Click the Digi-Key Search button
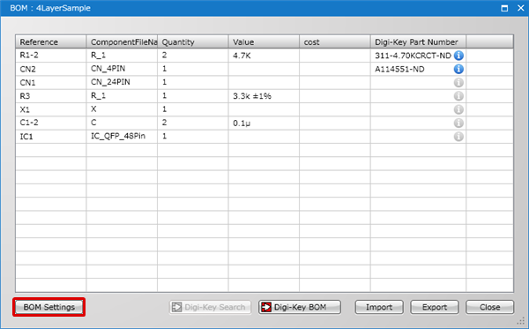 (x=210, y=307)
